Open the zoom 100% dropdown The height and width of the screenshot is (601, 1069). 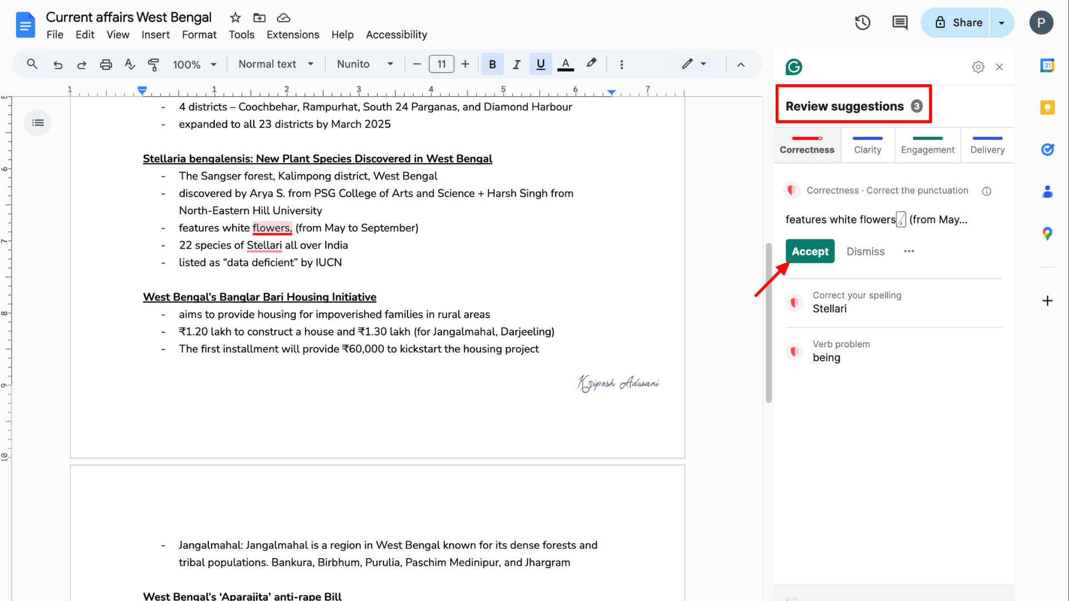pos(194,64)
